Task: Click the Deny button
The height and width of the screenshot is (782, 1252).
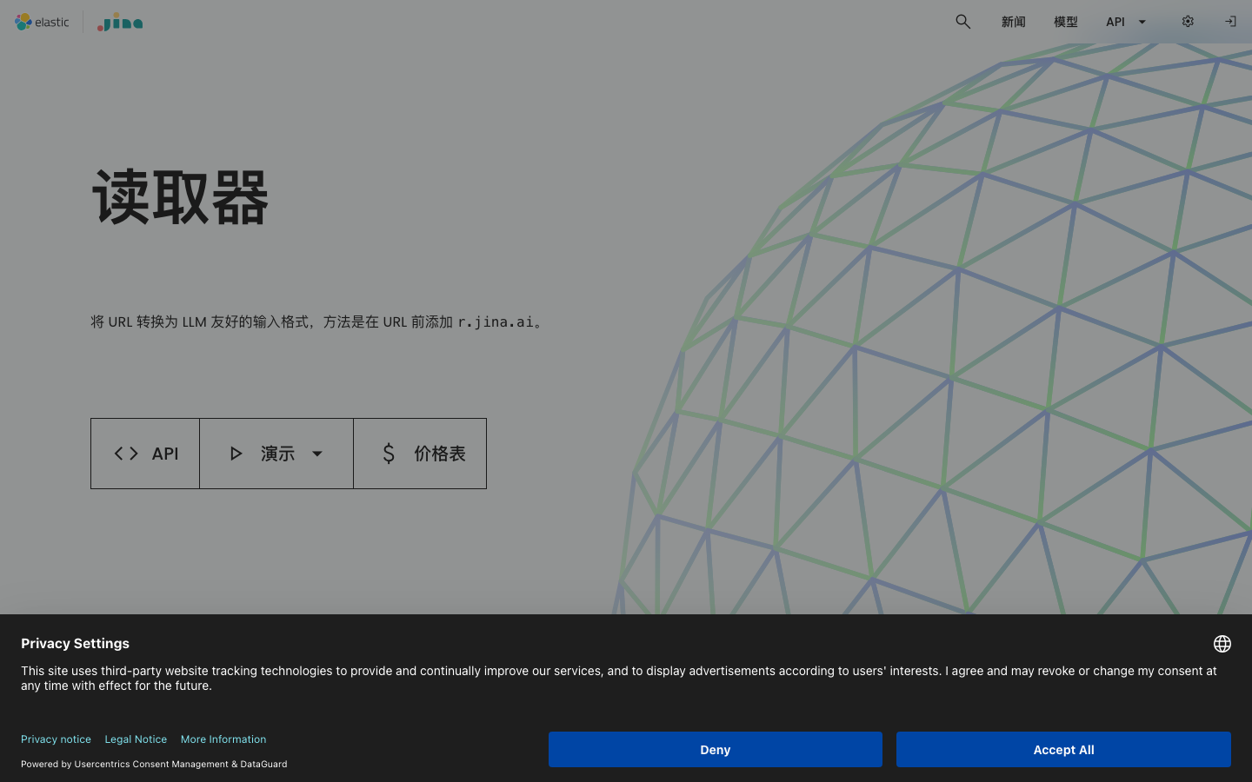Action: coord(716,750)
